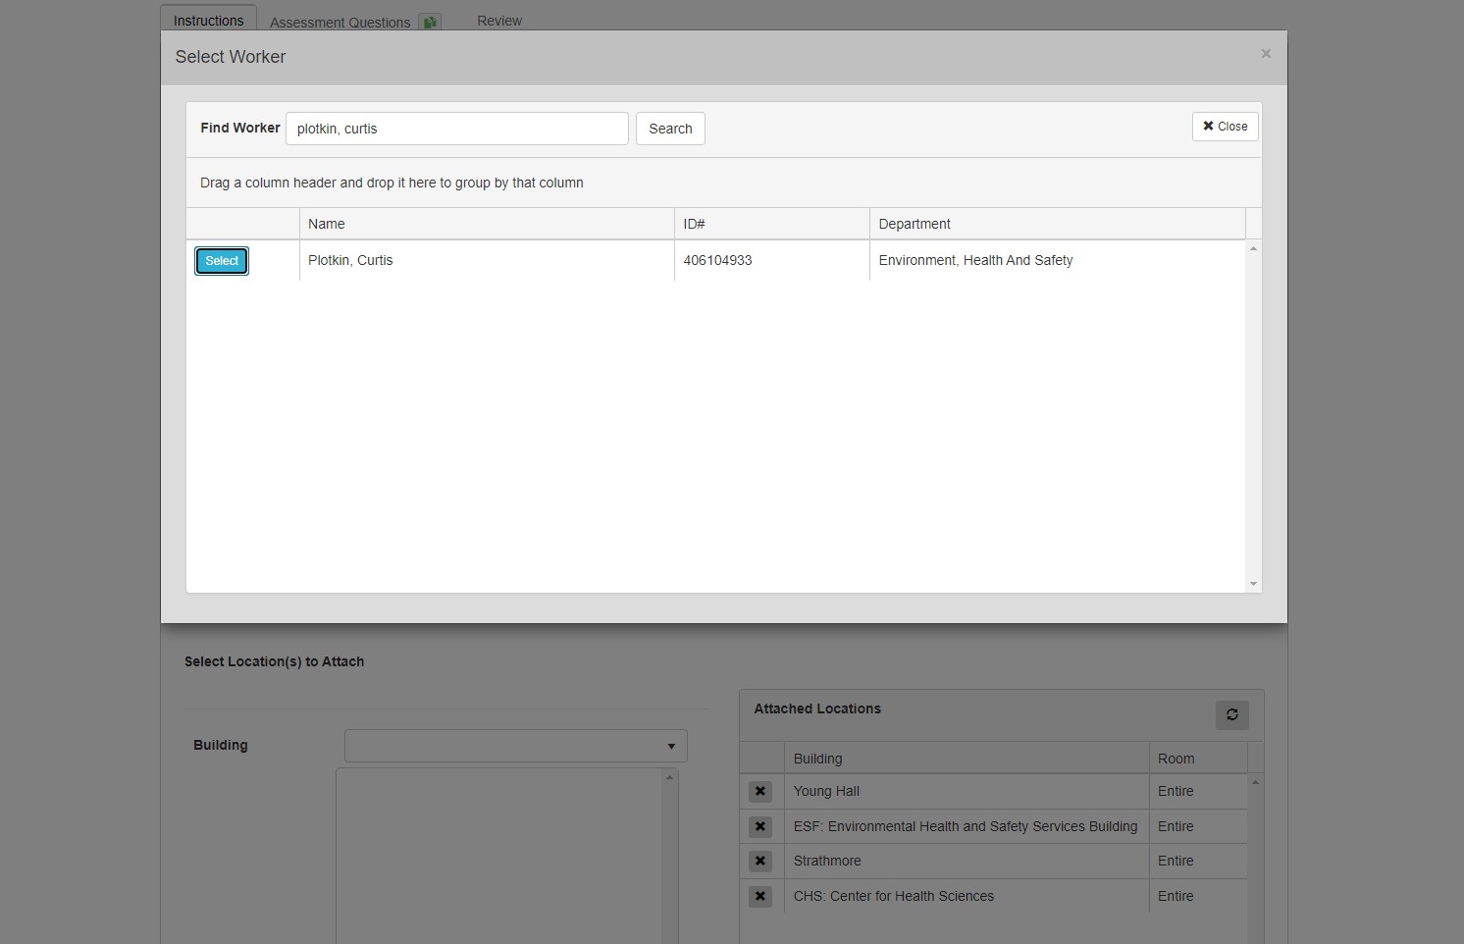Focus the Find Worker search field
Screen dimensions: 1464x944
(457, 129)
